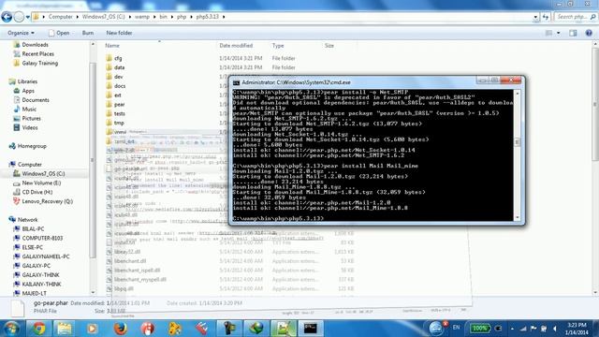Image resolution: width=599 pixels, height=337 pixels.
Task: Click navigation pane scrollbar down arrow
Action: [93, 293]
